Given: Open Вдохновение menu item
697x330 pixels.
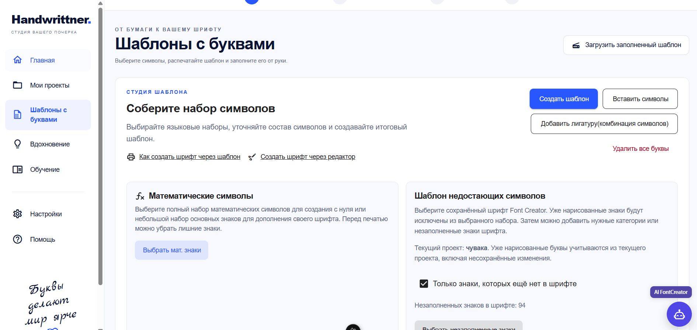Looking at the screenshot, I should pyautogui.click(x=48, y=144).
